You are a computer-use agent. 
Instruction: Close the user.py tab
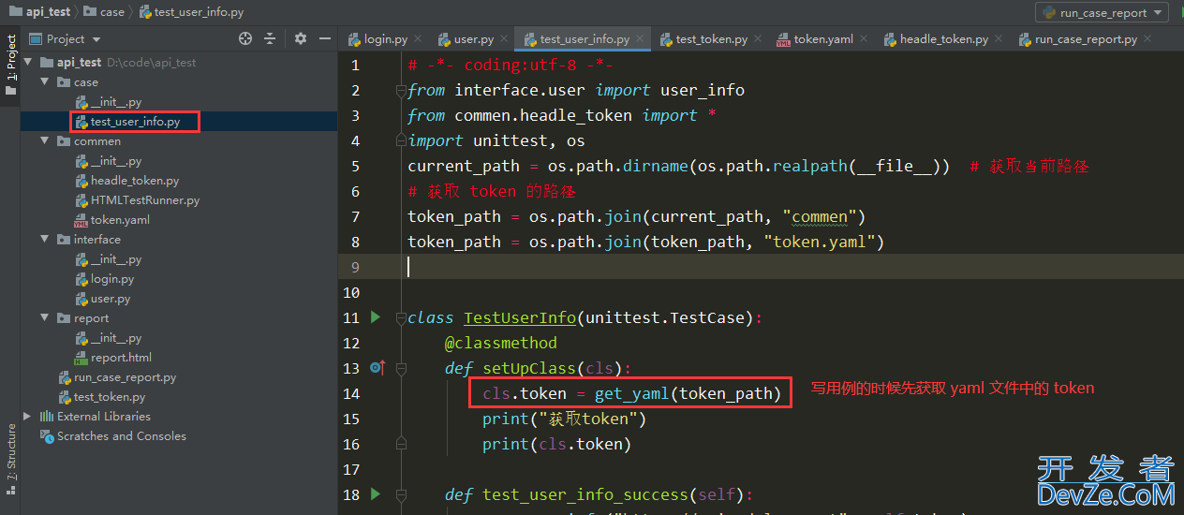504,39
